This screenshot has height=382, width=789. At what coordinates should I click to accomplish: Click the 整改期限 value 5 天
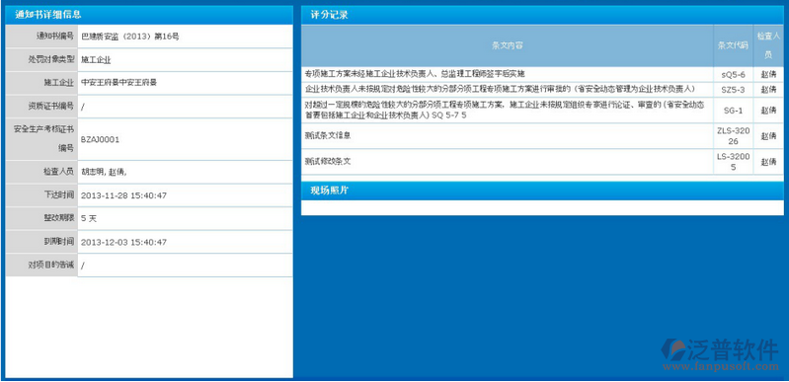tap(89, 219)
